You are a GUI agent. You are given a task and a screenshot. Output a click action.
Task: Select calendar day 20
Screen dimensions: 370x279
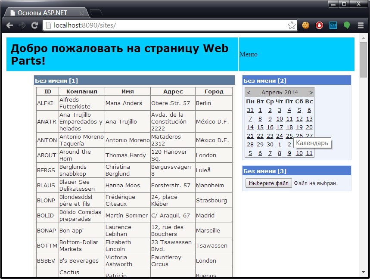pos(309,127)
